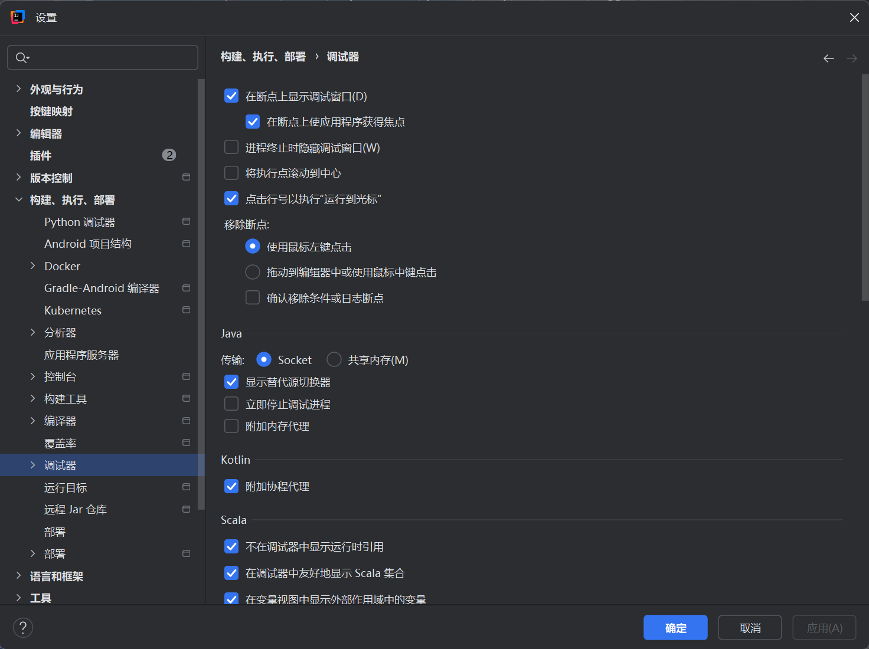Click project-level icon beside 远程 Jar 仓库

pyautogui.click(x=187, y=509)
